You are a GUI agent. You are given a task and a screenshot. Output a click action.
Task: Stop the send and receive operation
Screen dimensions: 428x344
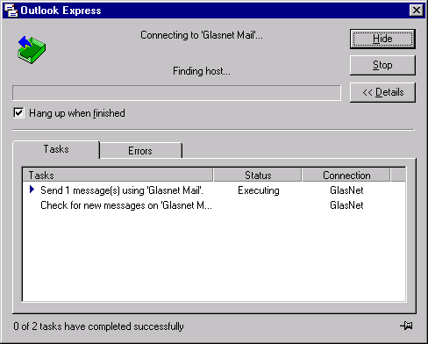point(382,65)
